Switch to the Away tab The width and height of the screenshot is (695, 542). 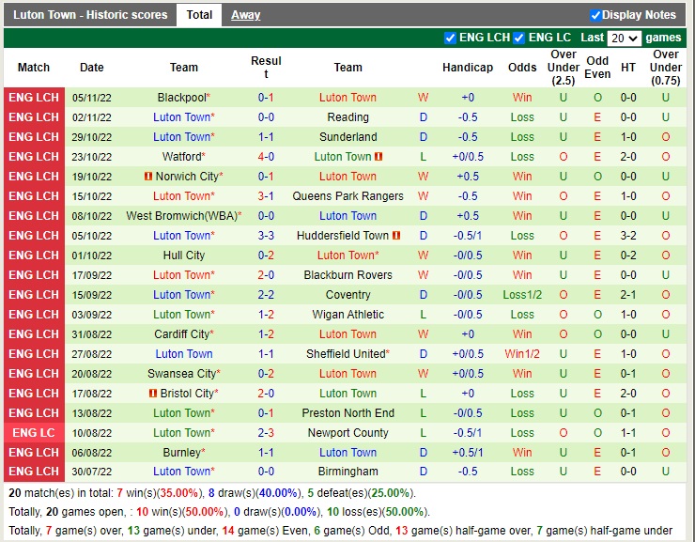coord(246,15)
